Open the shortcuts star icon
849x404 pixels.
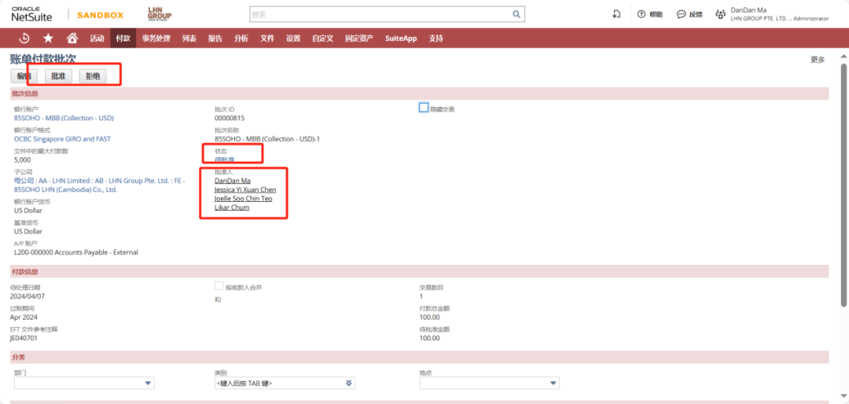coord(48,39)
